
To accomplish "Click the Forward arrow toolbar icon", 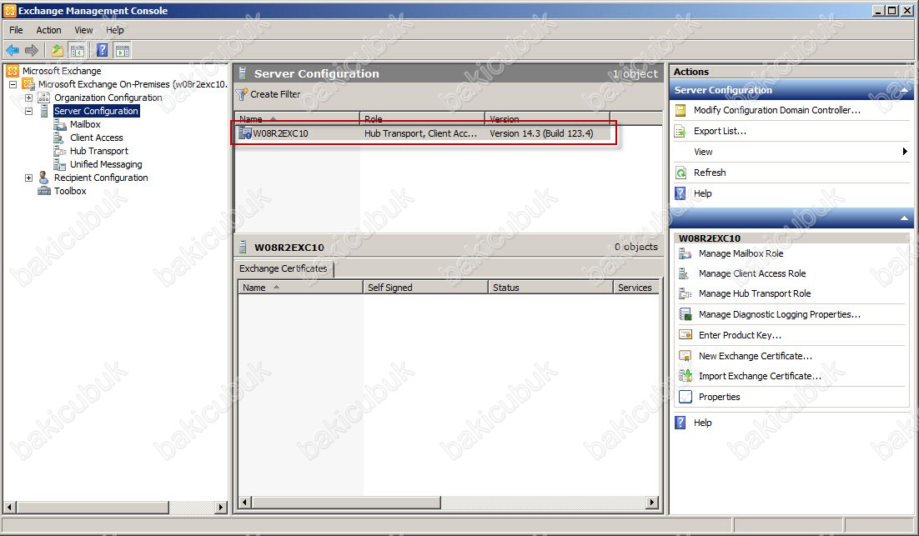I will 32,50.
